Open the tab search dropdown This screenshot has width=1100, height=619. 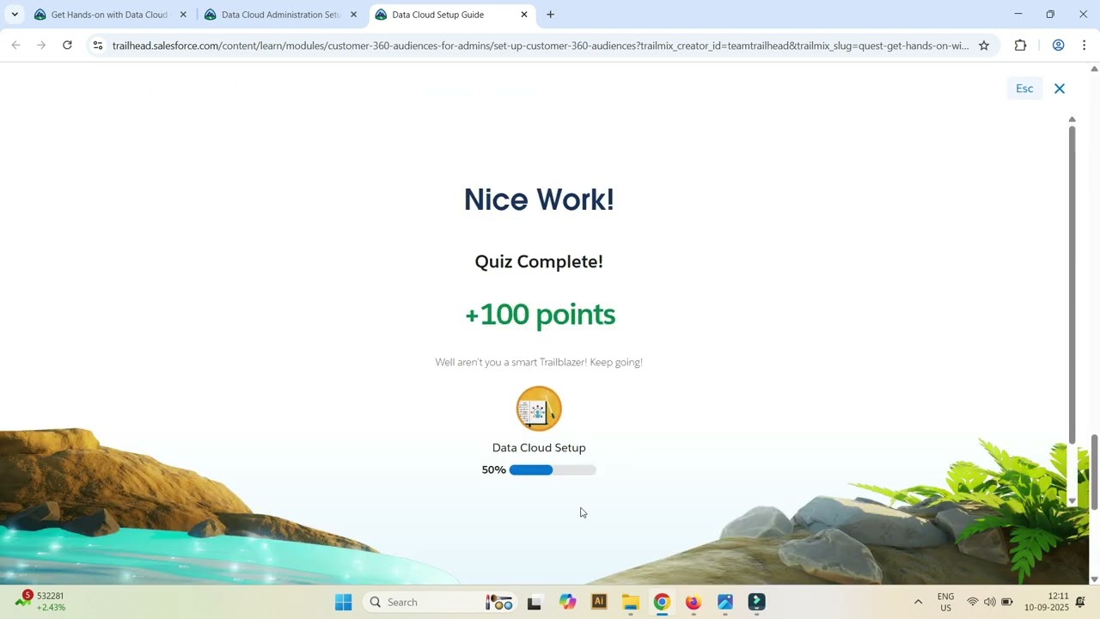15,15
